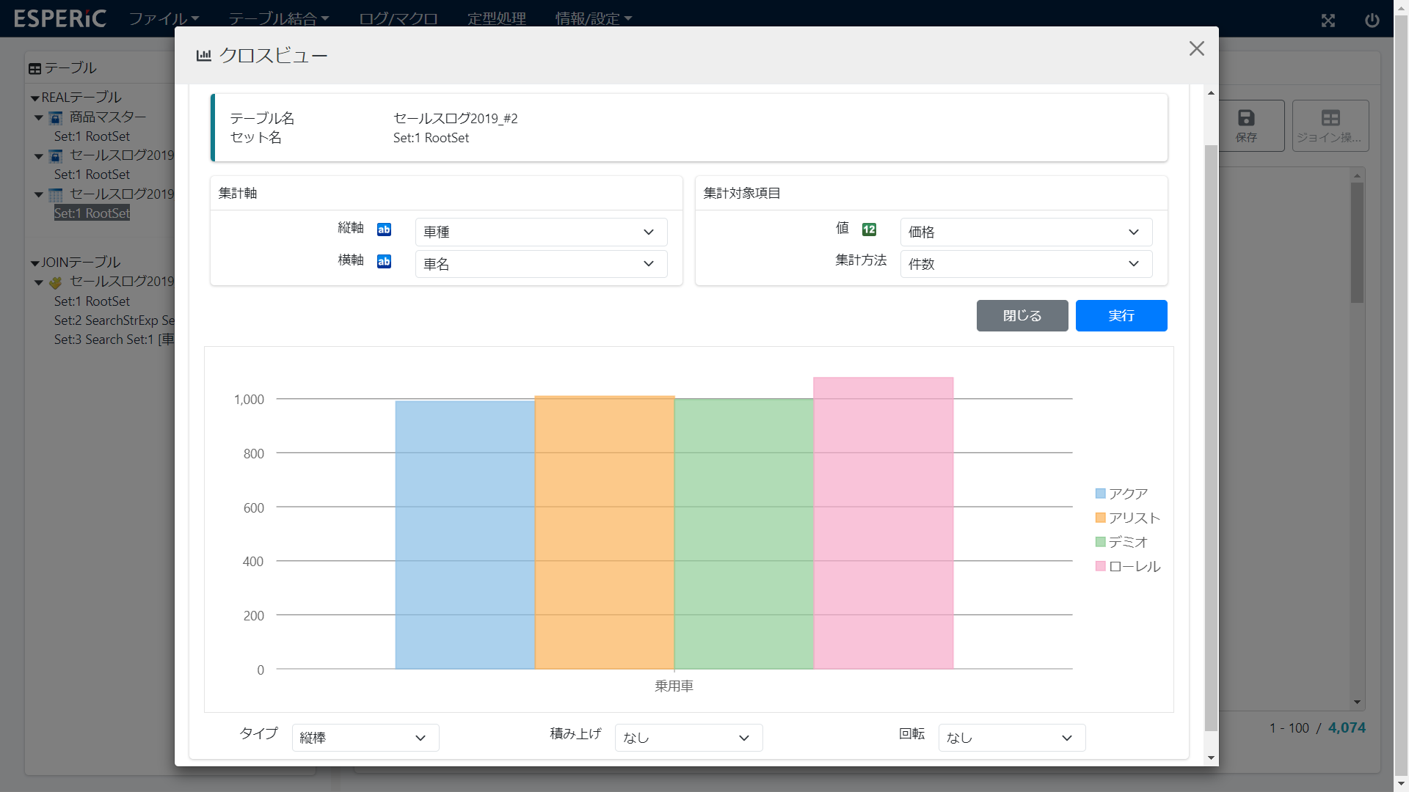Open the 縦軸 車種 dropdown
This screenshot has height=792, width=1409.
541,232
